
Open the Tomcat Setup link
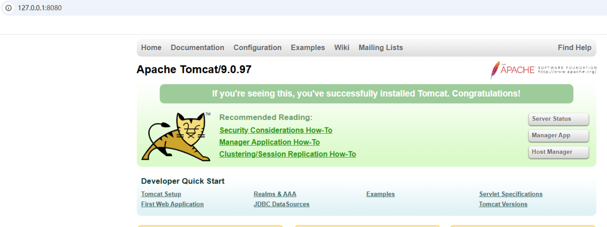161,194
